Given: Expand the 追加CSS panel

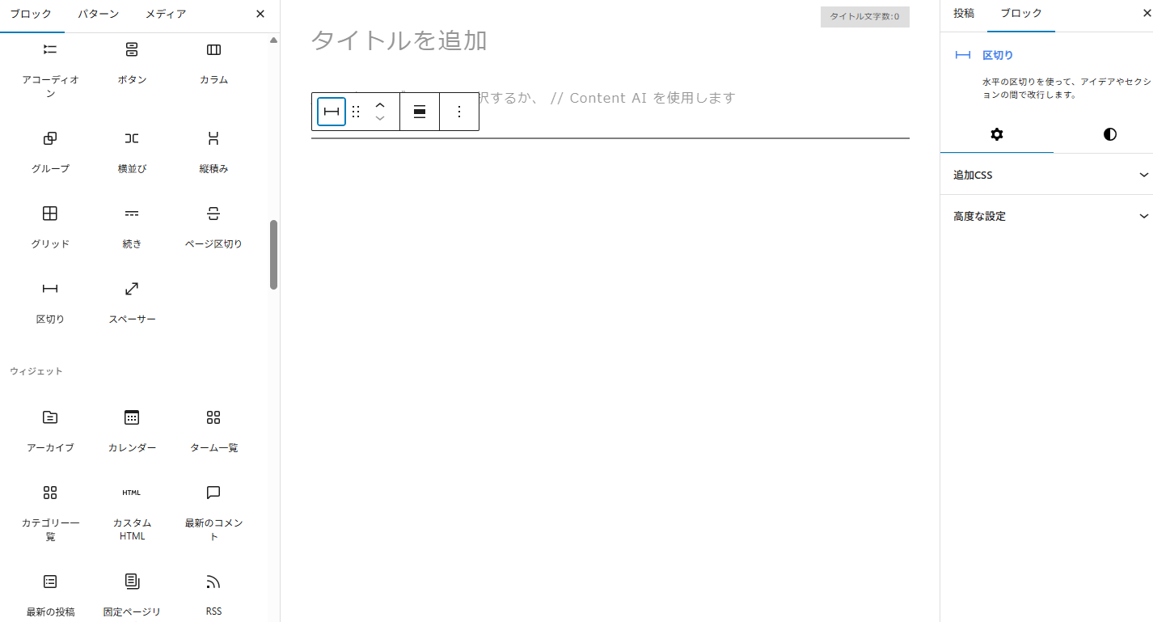Looking at the screenshot, I should click(1046, 175).
